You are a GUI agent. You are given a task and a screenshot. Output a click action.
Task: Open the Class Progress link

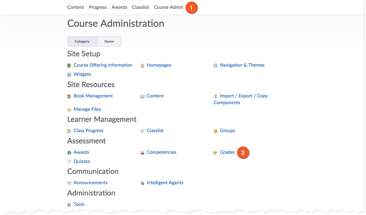pos(88,131)
